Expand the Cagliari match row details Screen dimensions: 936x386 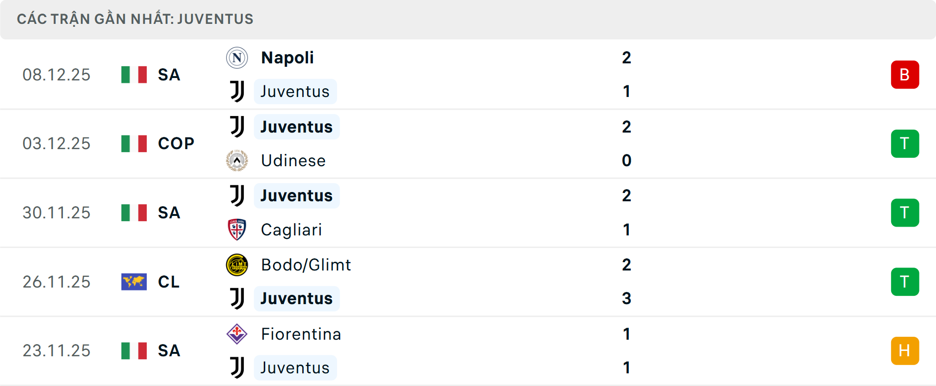pos(468,212)
